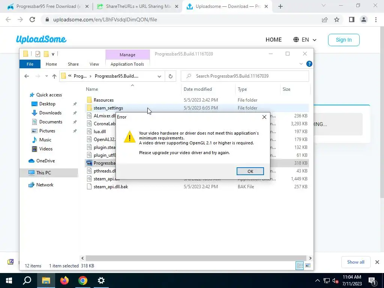
Task: Open Music in the navigation pane
Action: point(45,140)
